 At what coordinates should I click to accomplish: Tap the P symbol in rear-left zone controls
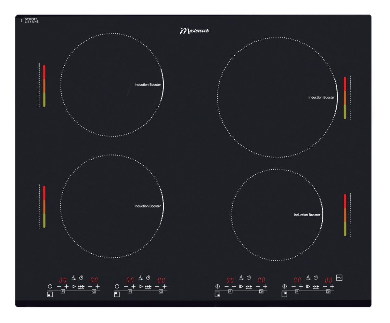point(130,291)
